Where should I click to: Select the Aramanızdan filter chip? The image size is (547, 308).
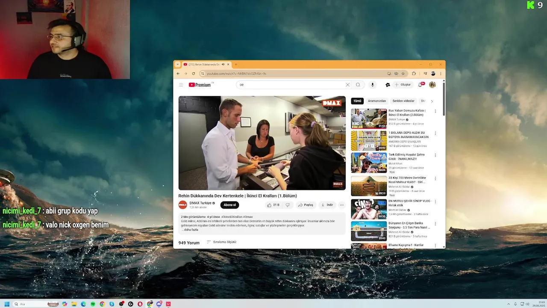(x=377, y=101)
